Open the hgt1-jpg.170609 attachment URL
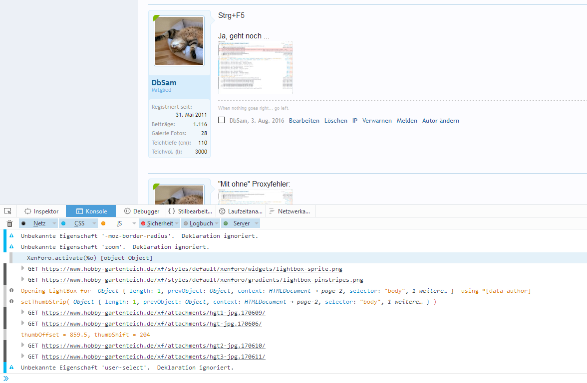 pos(154,313)
